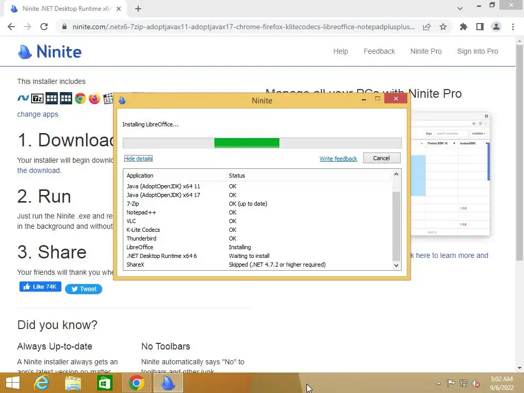Cancel the Ninite installation
This screenshot has height=393, width=524.
[x=382, y=158]
